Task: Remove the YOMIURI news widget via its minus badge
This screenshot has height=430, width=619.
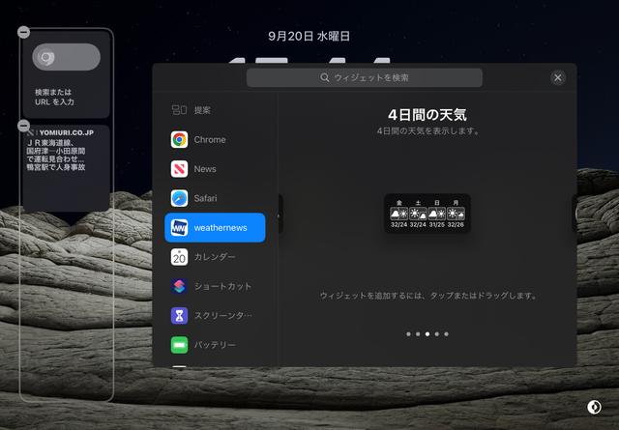Action: (x=23, y=126)
